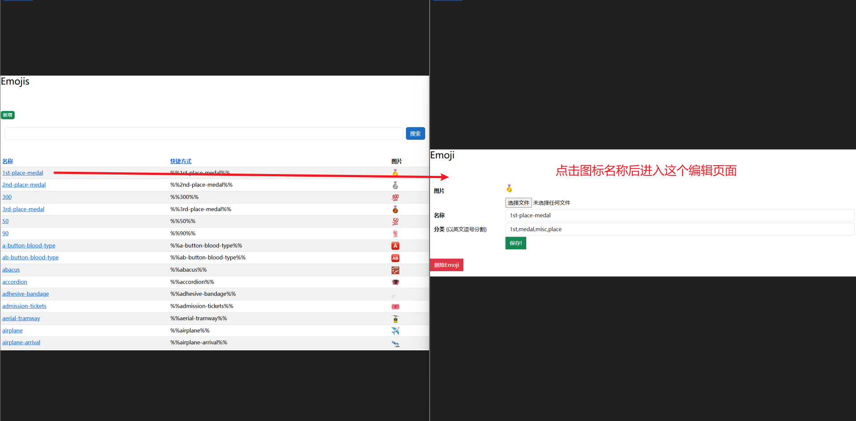Click the A button blood type emoji
856x421 pixels.
point(395,246)
